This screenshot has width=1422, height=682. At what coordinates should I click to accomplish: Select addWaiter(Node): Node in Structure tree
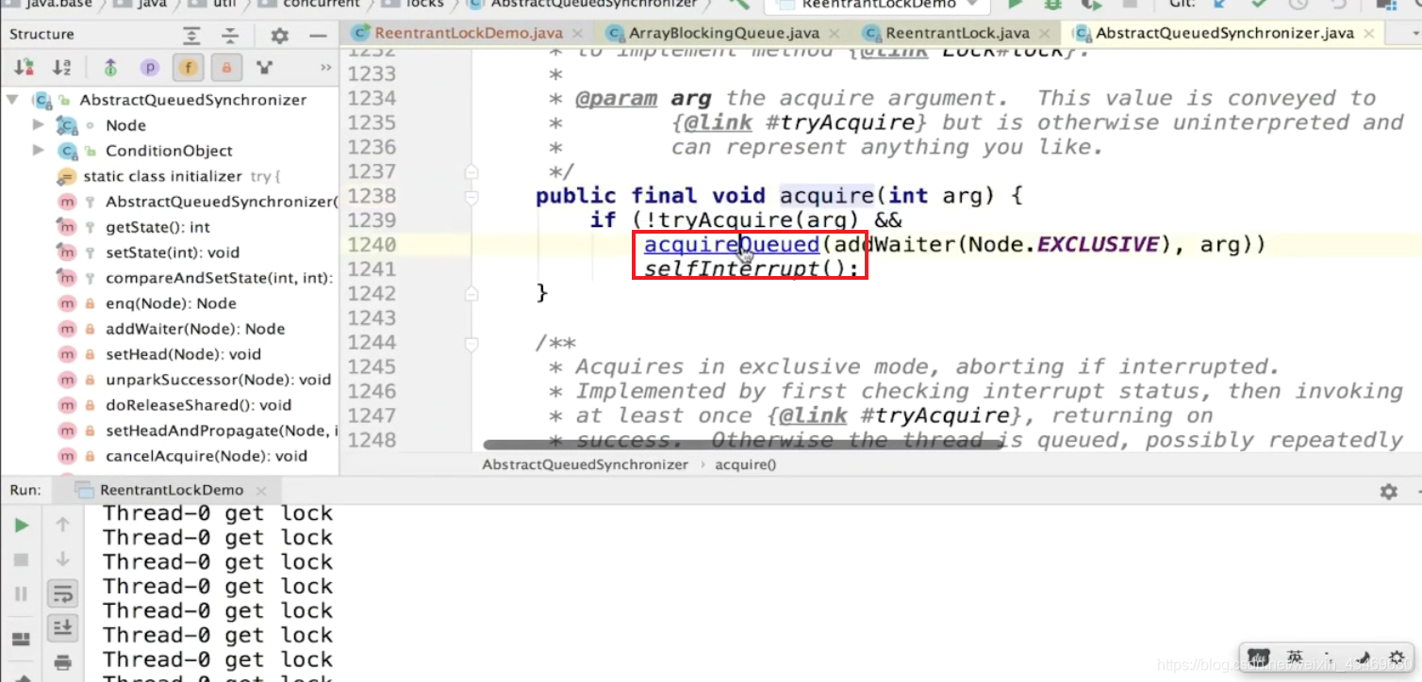[x=195, y=329]
